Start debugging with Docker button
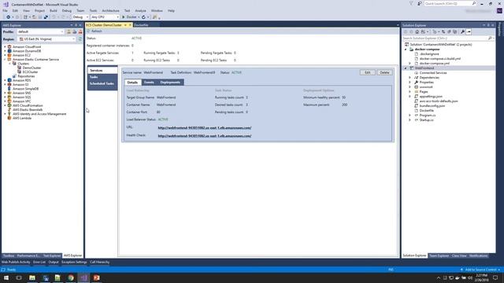The image size is (504, 283). pyautogui.click(x=130, y=17)
